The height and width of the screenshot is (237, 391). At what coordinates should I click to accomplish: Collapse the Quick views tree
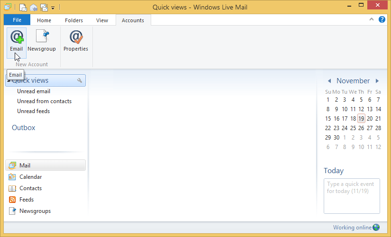point(9,81)
